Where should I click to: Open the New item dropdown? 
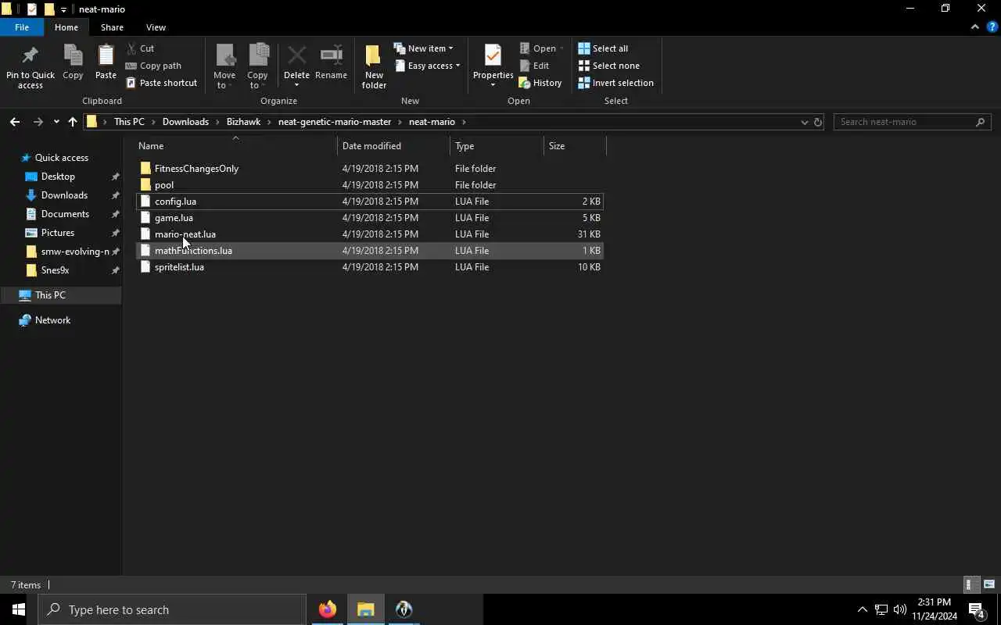point(423,48)
